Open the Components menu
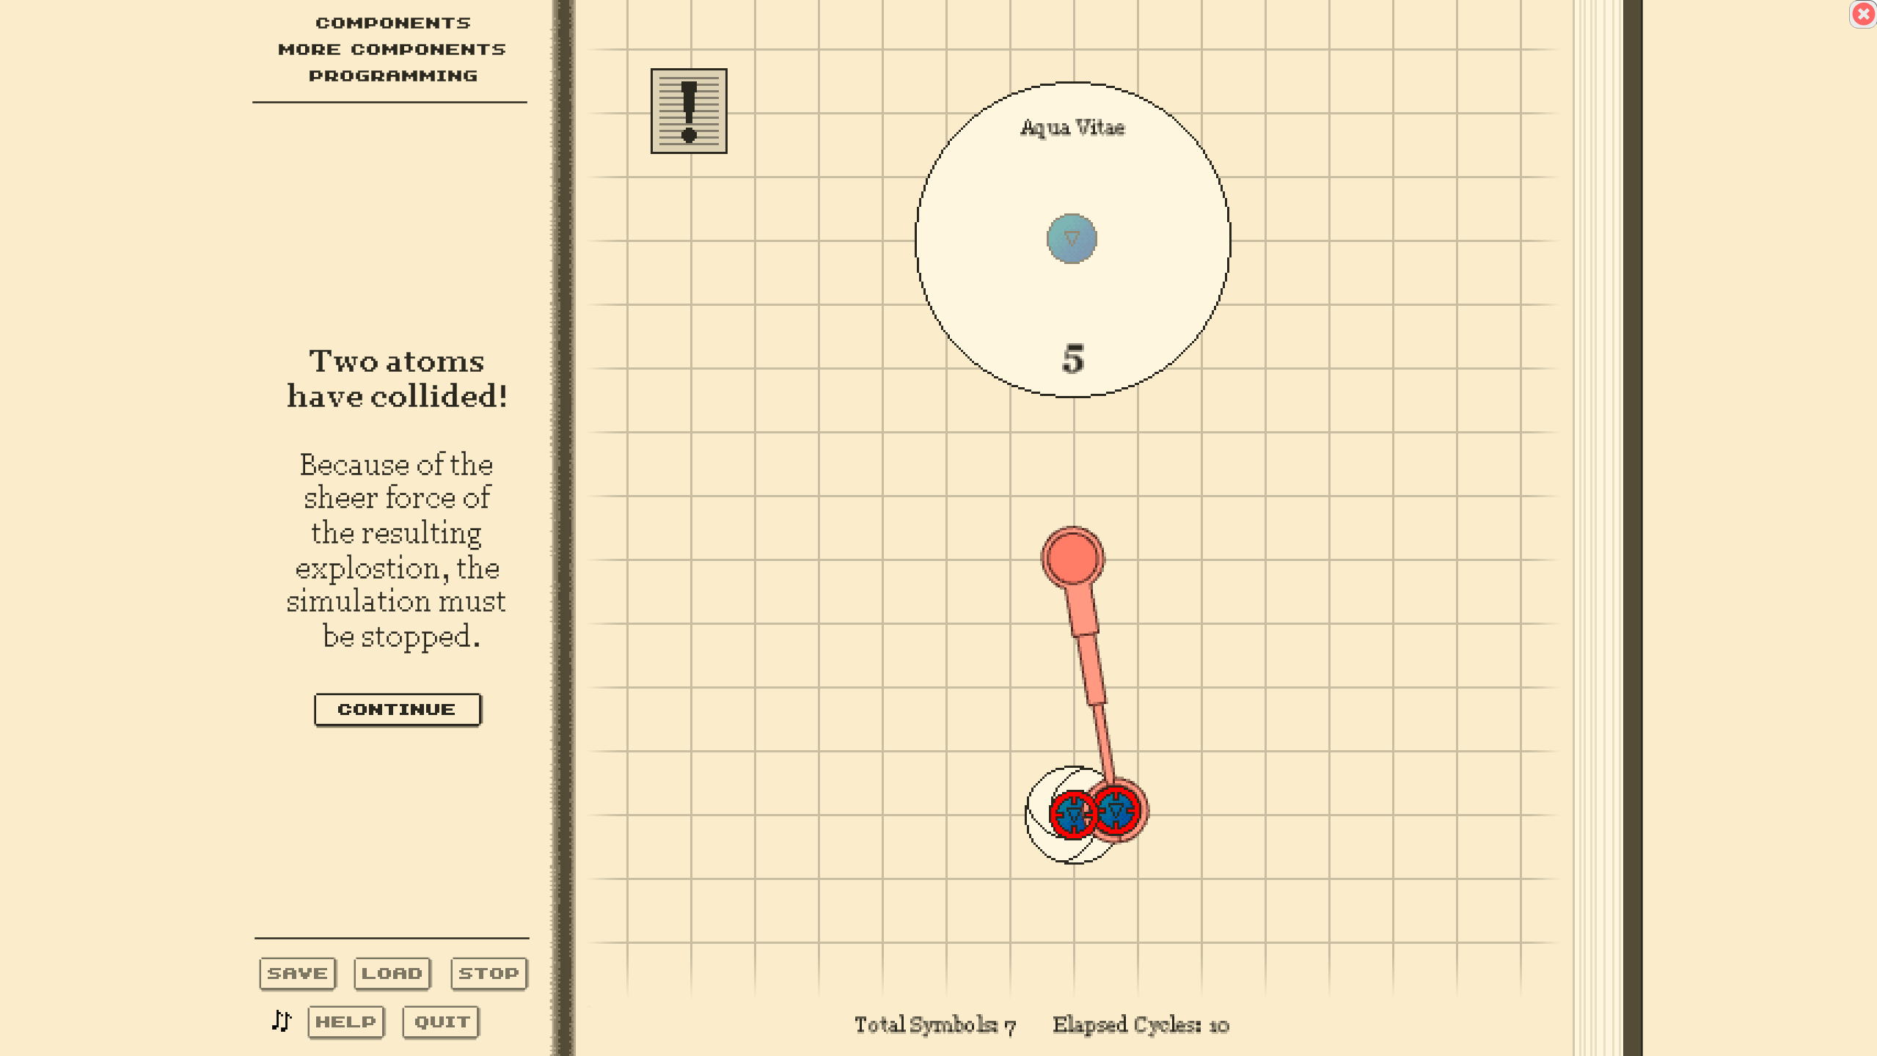Viewport: 1877px width, 1056px height. click(393, 23)
